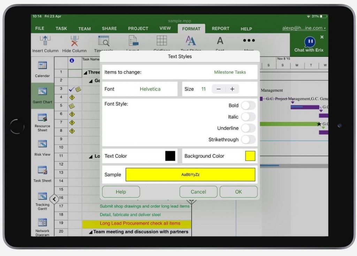Turn on Strikethrough font style

pos(248,140)
